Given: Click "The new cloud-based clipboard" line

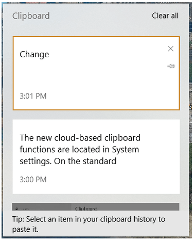Looking at the screenshot, I should (80, 138).
